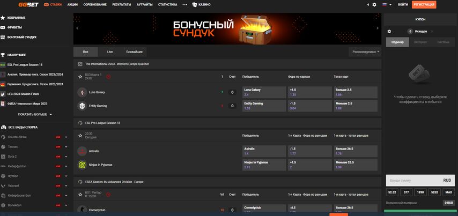Click live stream icon for Luna Galaxy match
This screenshot has width=458, height=216.
108,77
